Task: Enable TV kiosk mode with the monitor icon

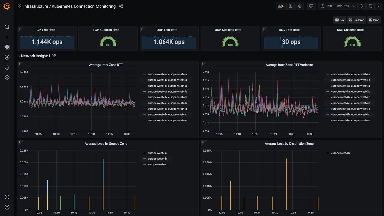Action: [x=311, y=6]
